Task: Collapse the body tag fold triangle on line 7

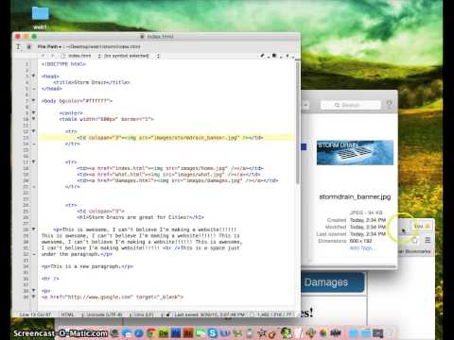Action: tap(33, 100)
